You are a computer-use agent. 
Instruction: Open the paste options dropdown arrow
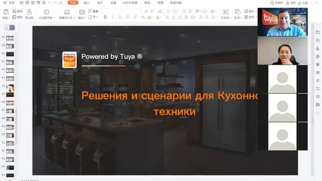pyautogui.click(x=9, y=18)
